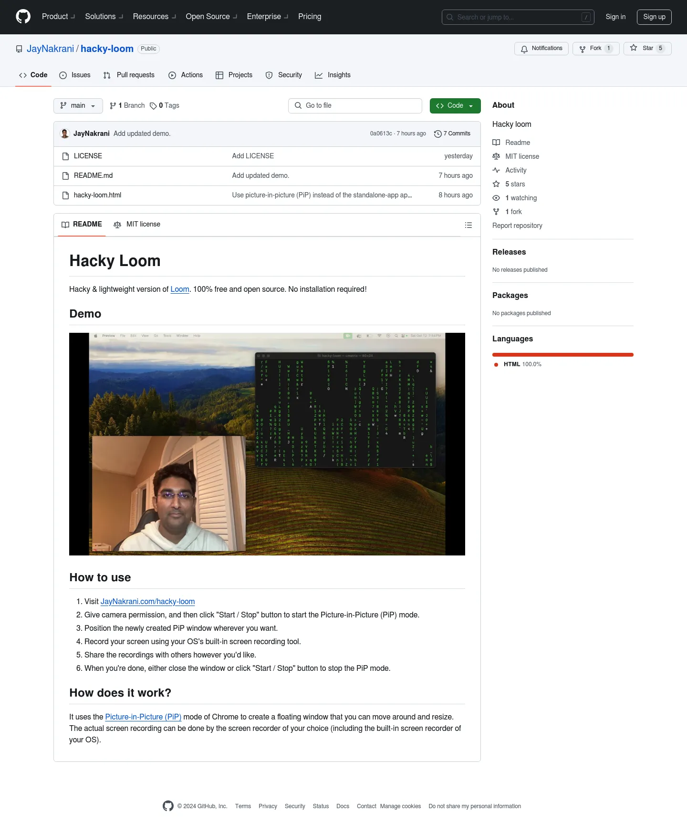Open the green Code clone dropdown
This screenshot has height=832, width=687.
point(455,106)
